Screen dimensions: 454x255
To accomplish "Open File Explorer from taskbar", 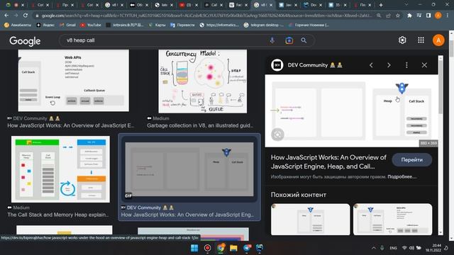I will pyautogui.click(x=233, y=248).
